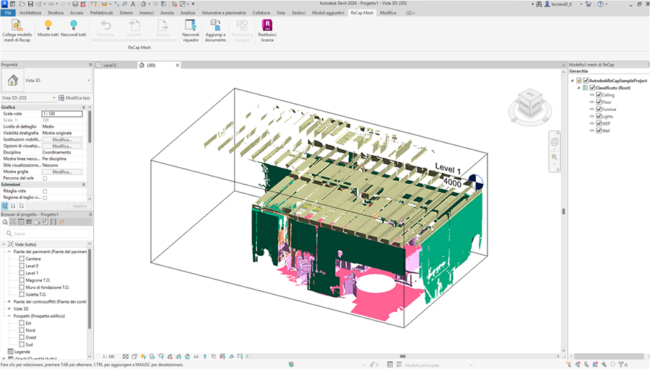Click the Aggiungi a documento icon
The height and width of the screenshot is (369, 650).
[215, 25]
